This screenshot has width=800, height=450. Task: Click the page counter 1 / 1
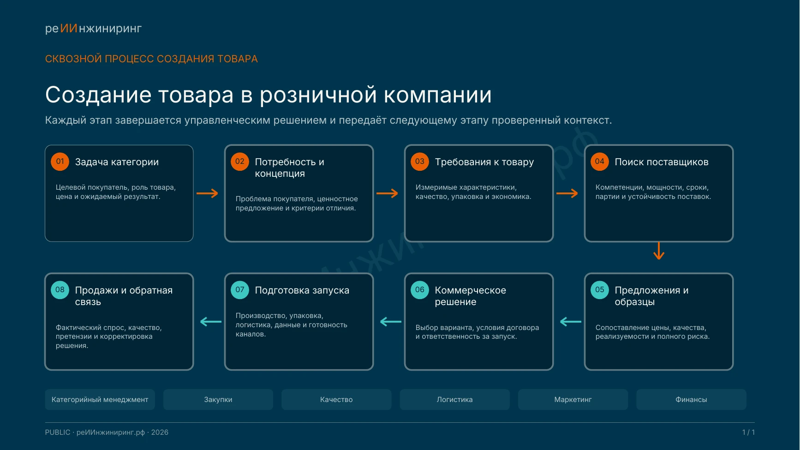coord(748,432)
